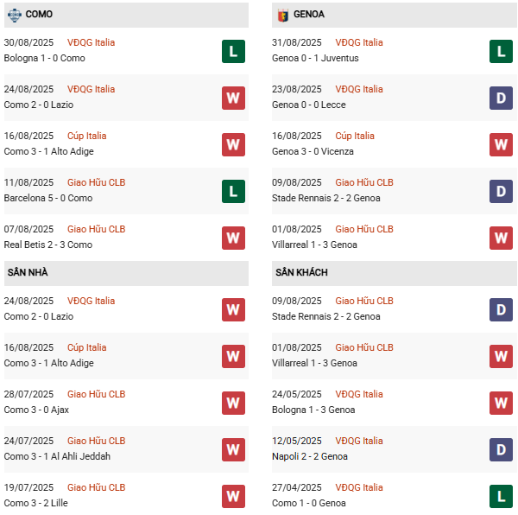Click the L badge for Bologna 1 - 0 Como
The width and height of the screenshot is (518, 515).
[x=233, y=51]
